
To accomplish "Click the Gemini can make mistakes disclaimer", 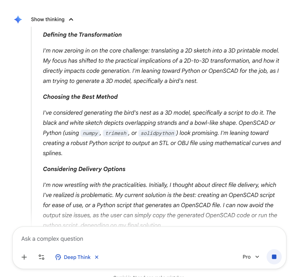I will click(x=149, y=276).
